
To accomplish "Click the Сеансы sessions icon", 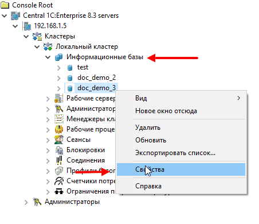I will point(59,140).
